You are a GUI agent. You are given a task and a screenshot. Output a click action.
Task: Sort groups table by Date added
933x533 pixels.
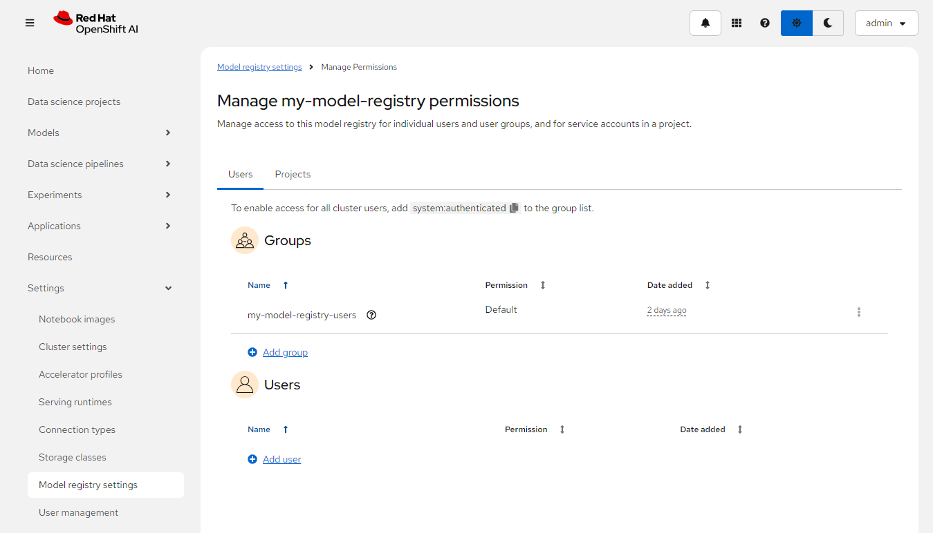tap(678, 285)
